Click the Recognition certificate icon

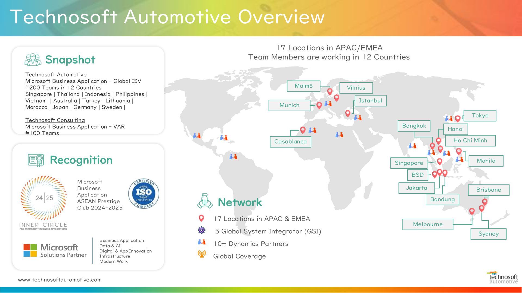36,160
